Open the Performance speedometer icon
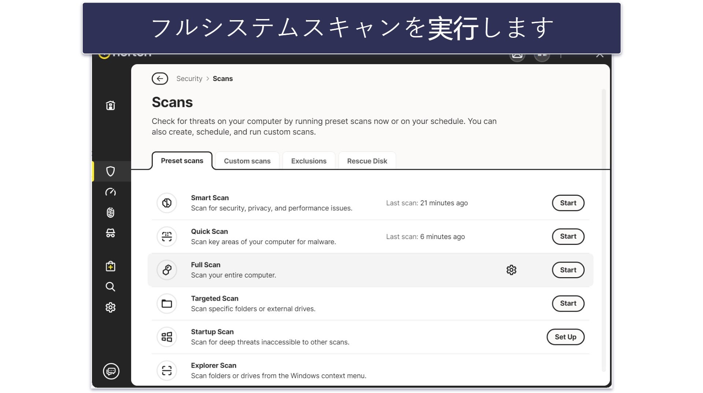703x393 pixels. click(110, 192)
